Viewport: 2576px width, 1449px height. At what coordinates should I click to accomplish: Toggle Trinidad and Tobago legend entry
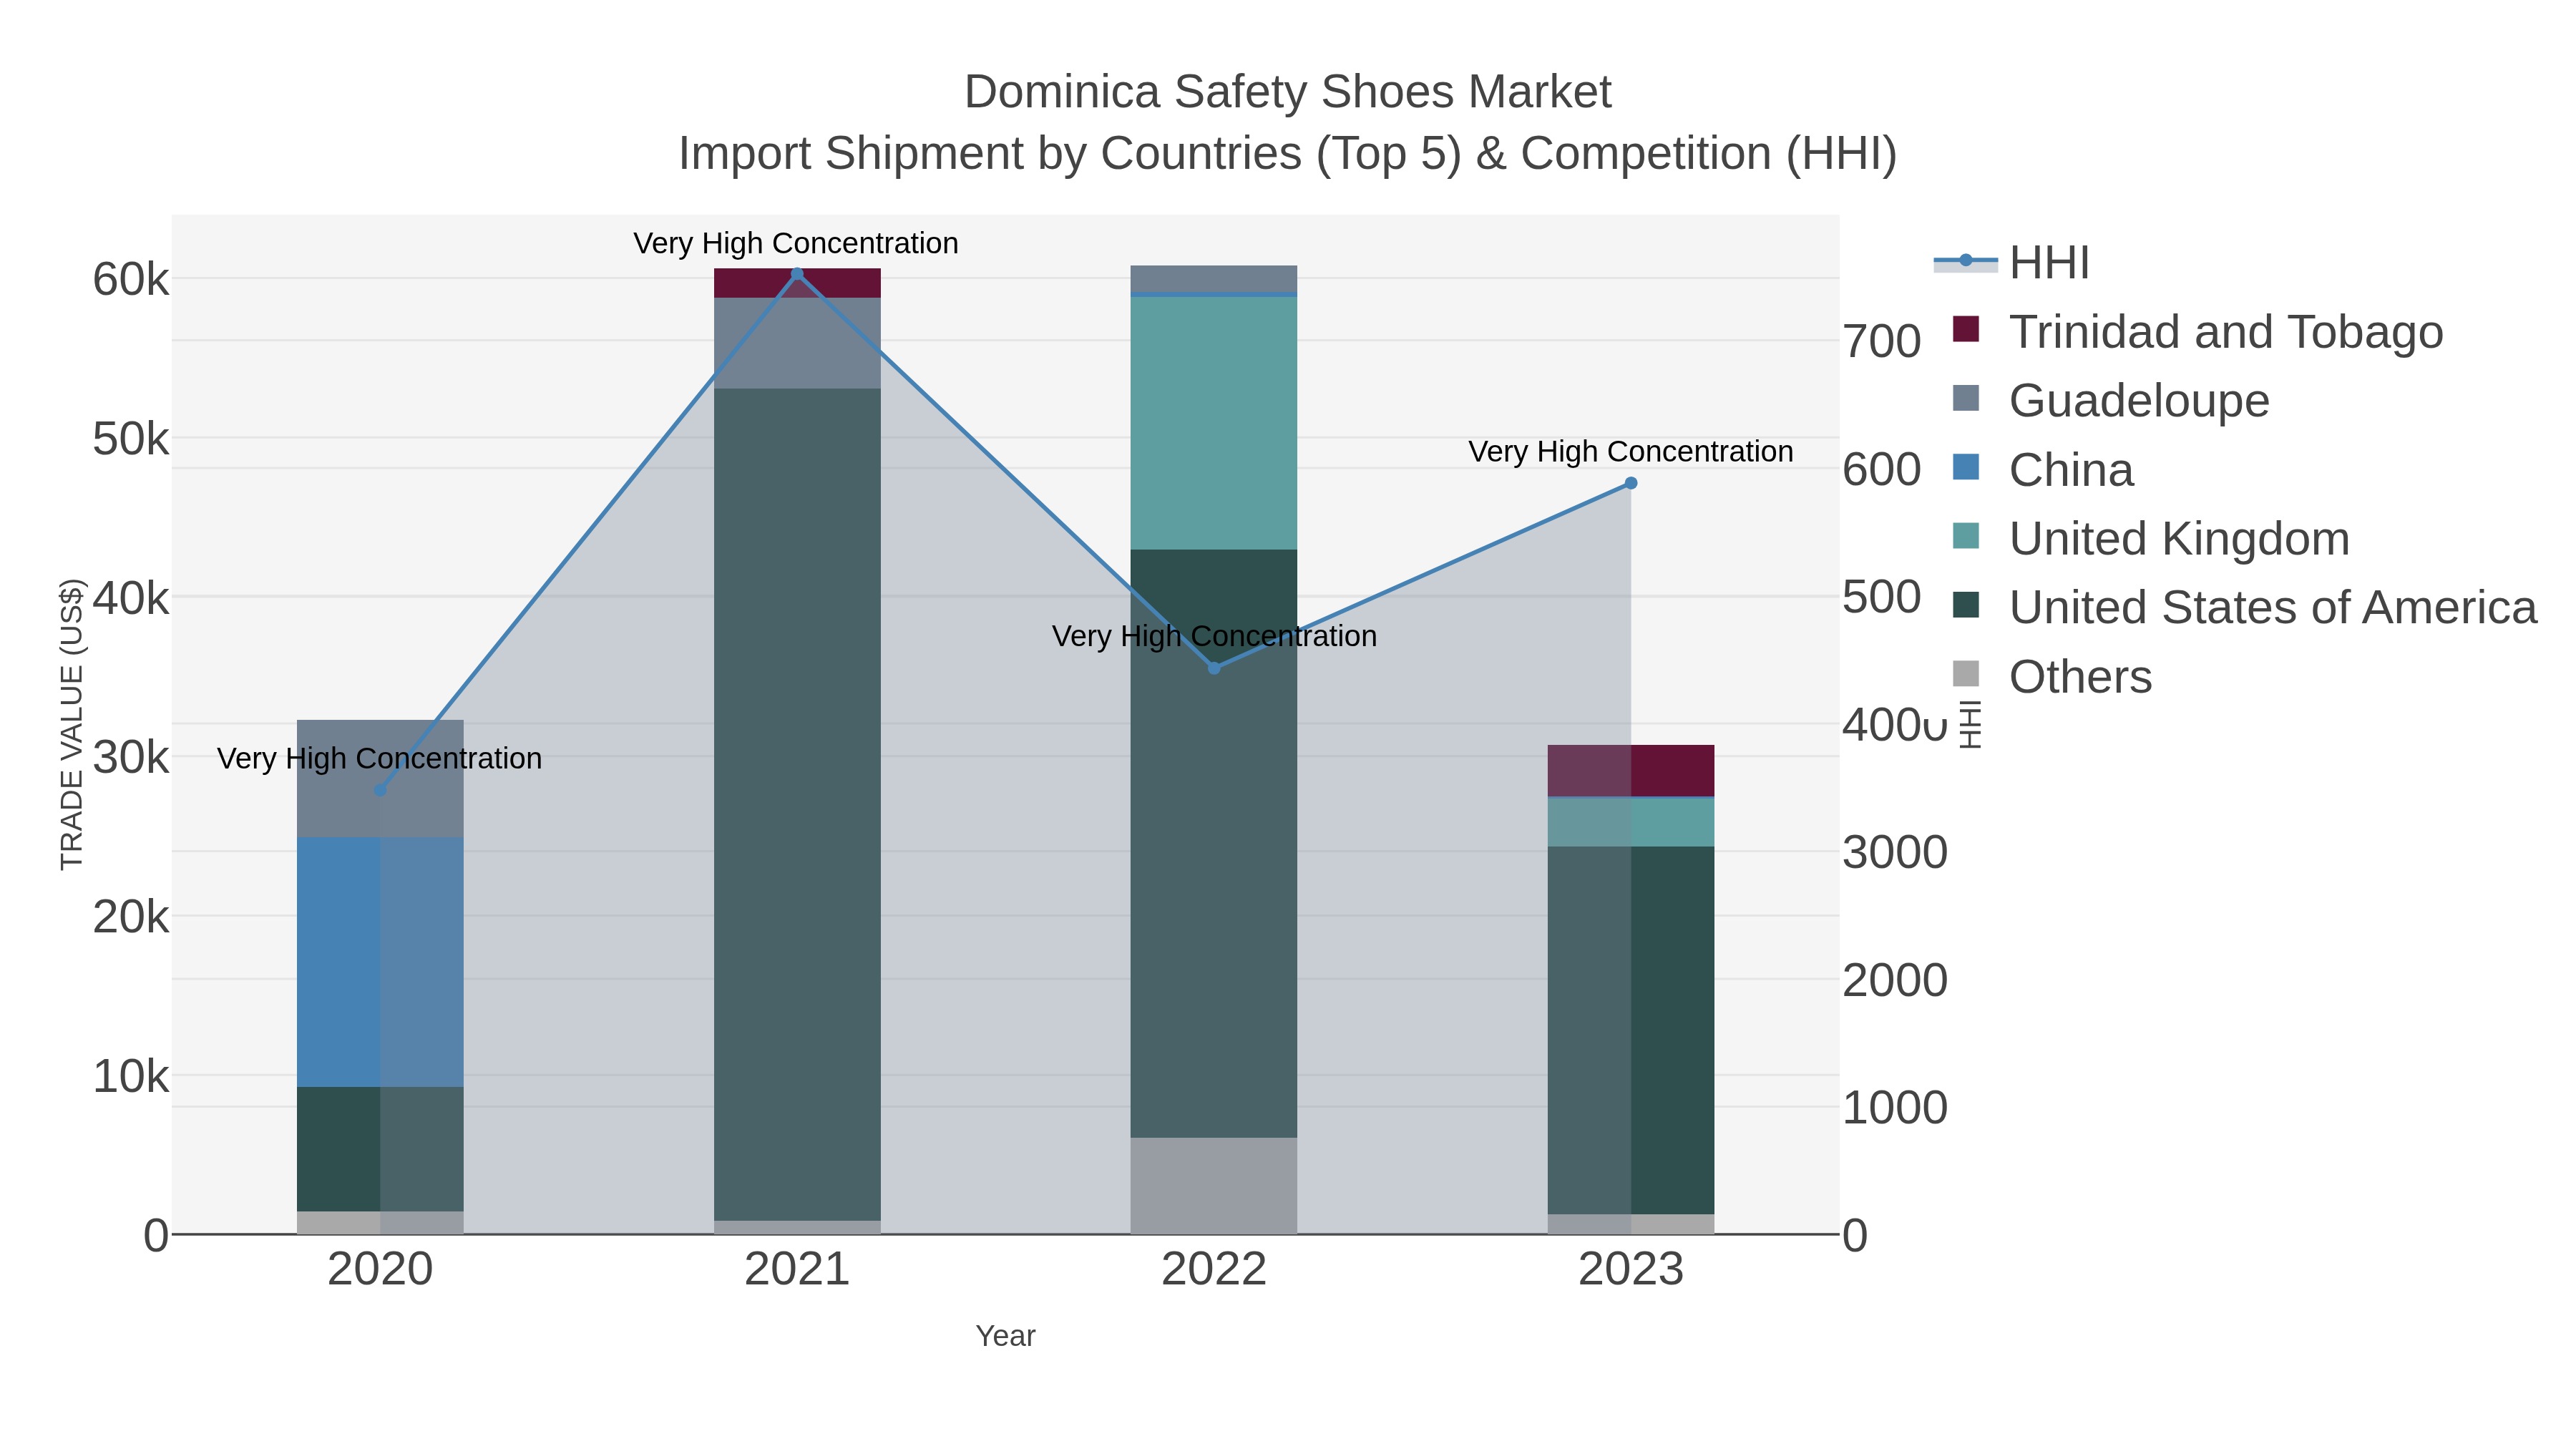2197,331
